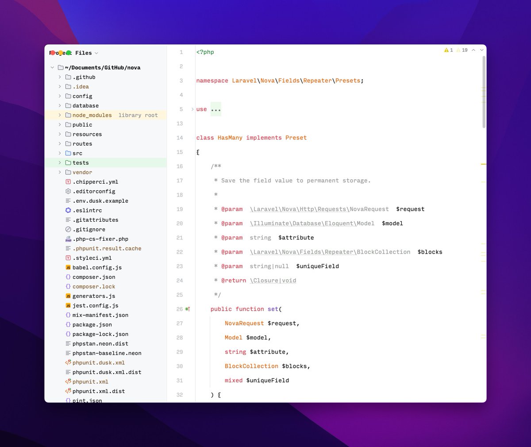
Task: Expand the .github folder chevron
Action: 60,77
